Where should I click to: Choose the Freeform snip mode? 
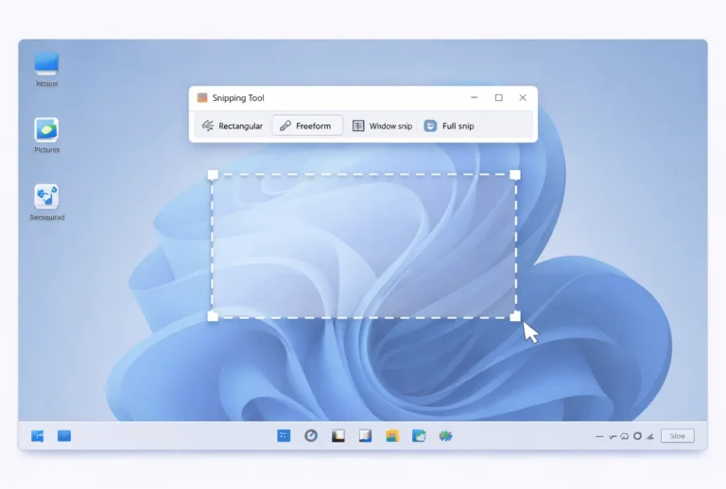307,126
